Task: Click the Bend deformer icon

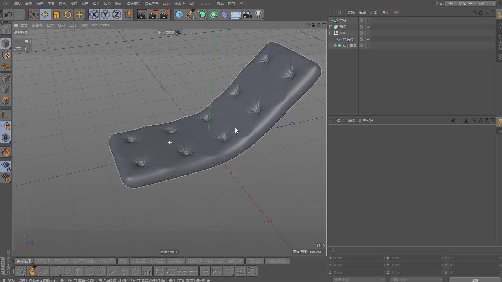Action: tap(225, 14)
